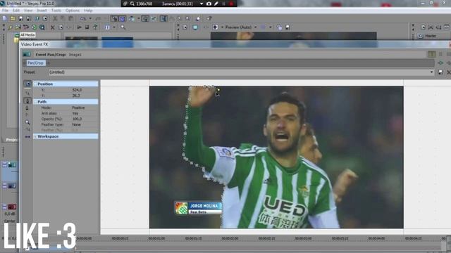The image size is (451, 253).
Task: Click the Position Y value 26,3
Action: point(76,96)
